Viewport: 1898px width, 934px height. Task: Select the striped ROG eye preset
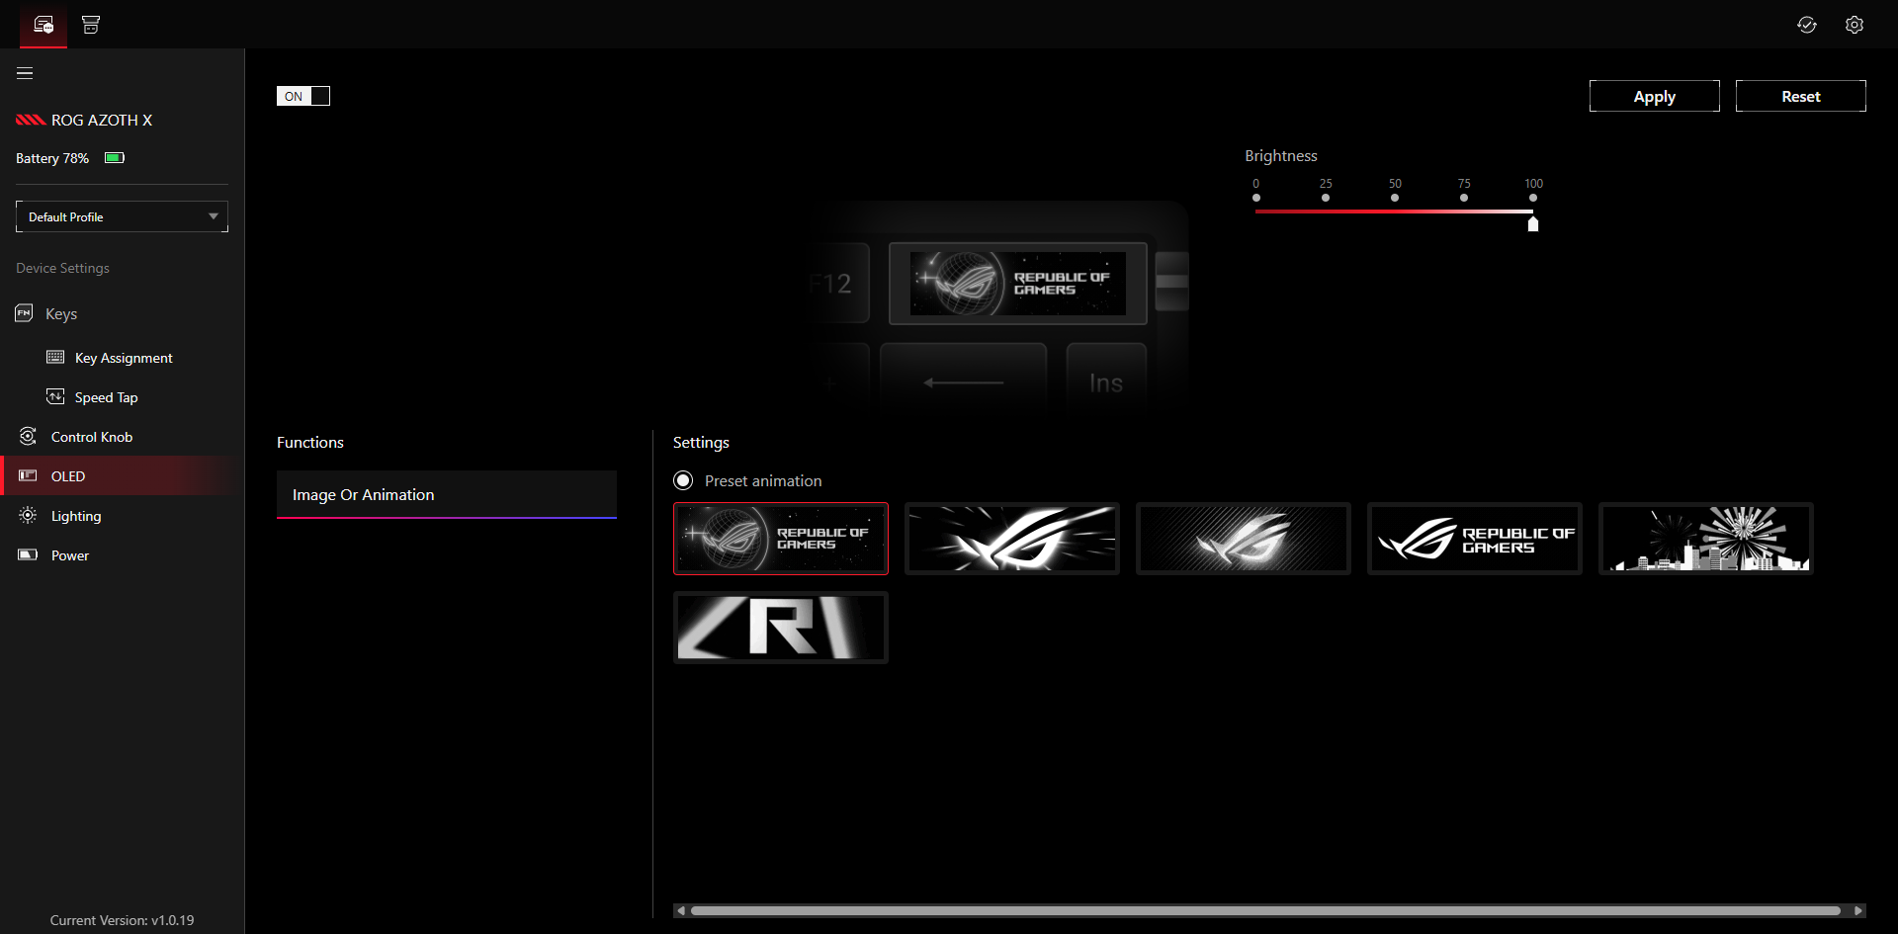[x=1244, y=539]
